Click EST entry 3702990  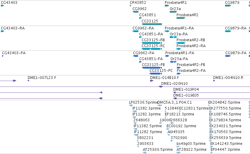(x=179, y=138)
